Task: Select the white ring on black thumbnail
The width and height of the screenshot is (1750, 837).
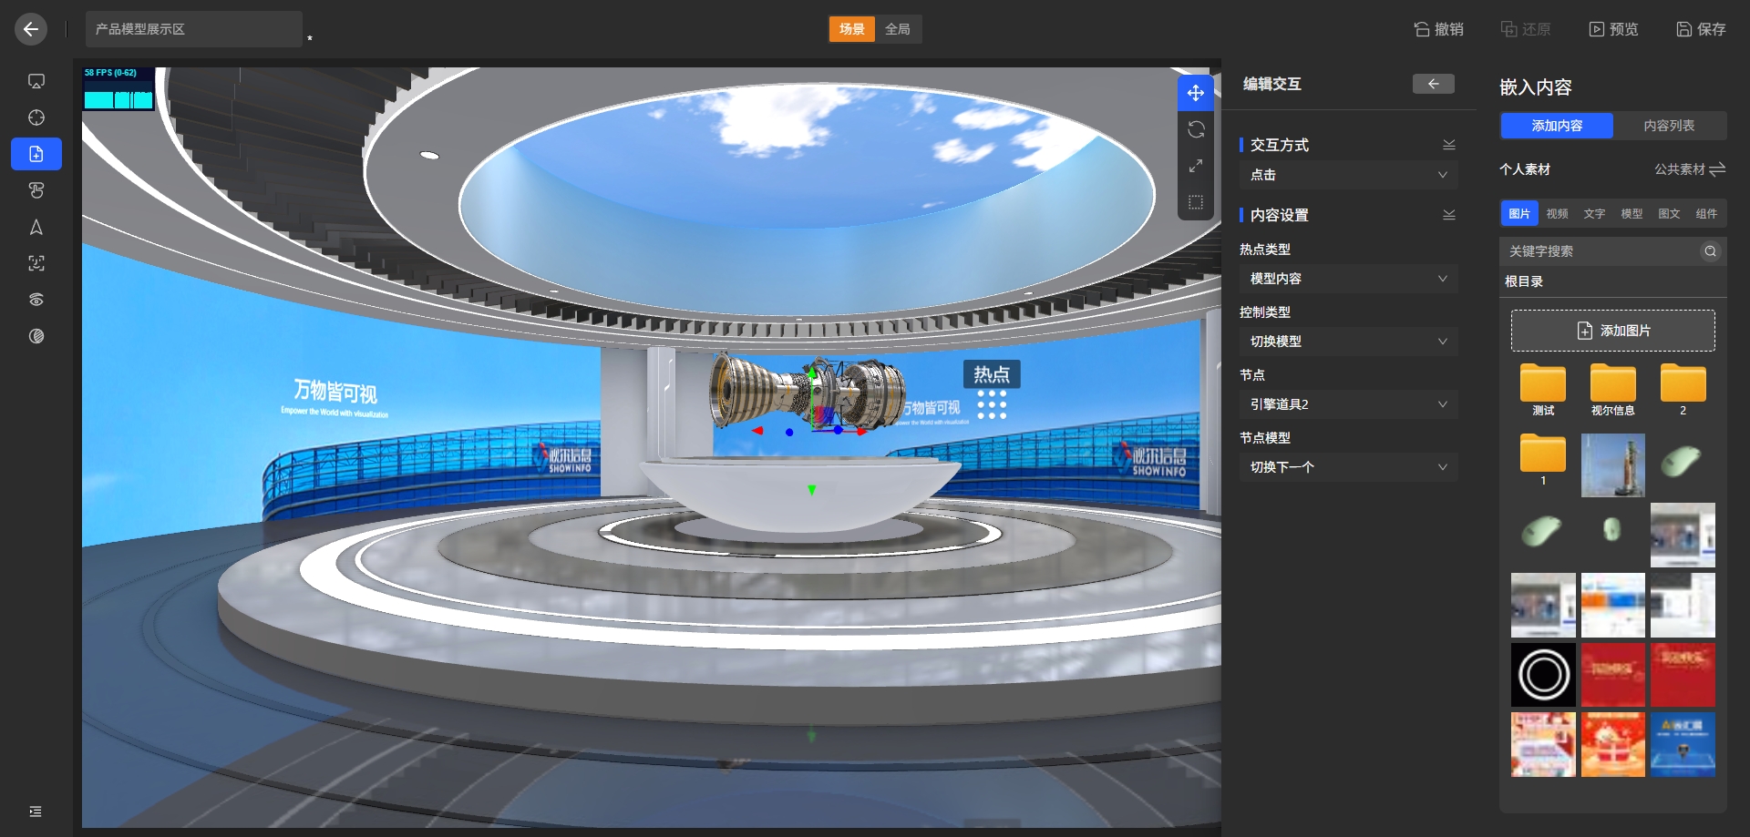Action: pos(1543,675)
